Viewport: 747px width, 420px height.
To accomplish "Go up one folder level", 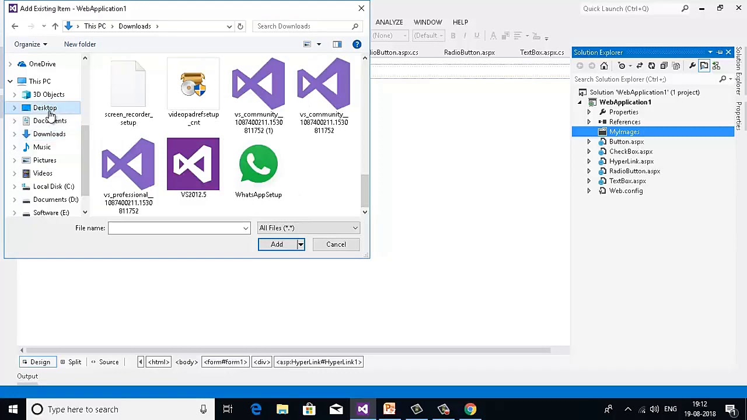I will click(x=55, y=26).
